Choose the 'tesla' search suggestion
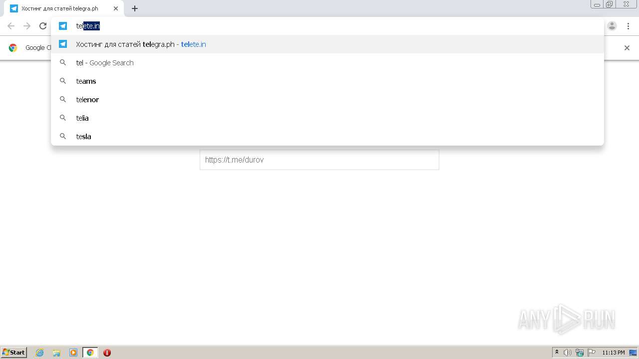The width and height of the screenshot is (639, 359). tap(327, 137)
